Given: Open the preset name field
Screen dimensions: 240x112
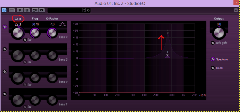Looking at the screenshot, I should pyautogui.click(x=65, y=10).
